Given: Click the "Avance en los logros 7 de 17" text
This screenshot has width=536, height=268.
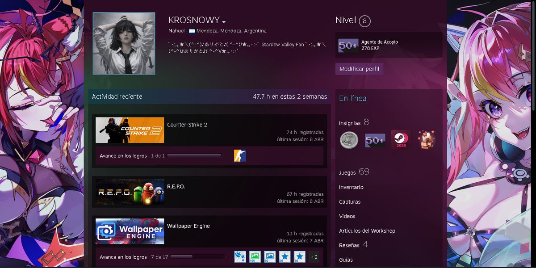Looking at the screenshot, I should tap(134, 257).
